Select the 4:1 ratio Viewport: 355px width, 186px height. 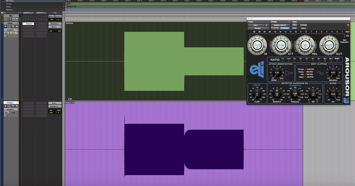306,60
